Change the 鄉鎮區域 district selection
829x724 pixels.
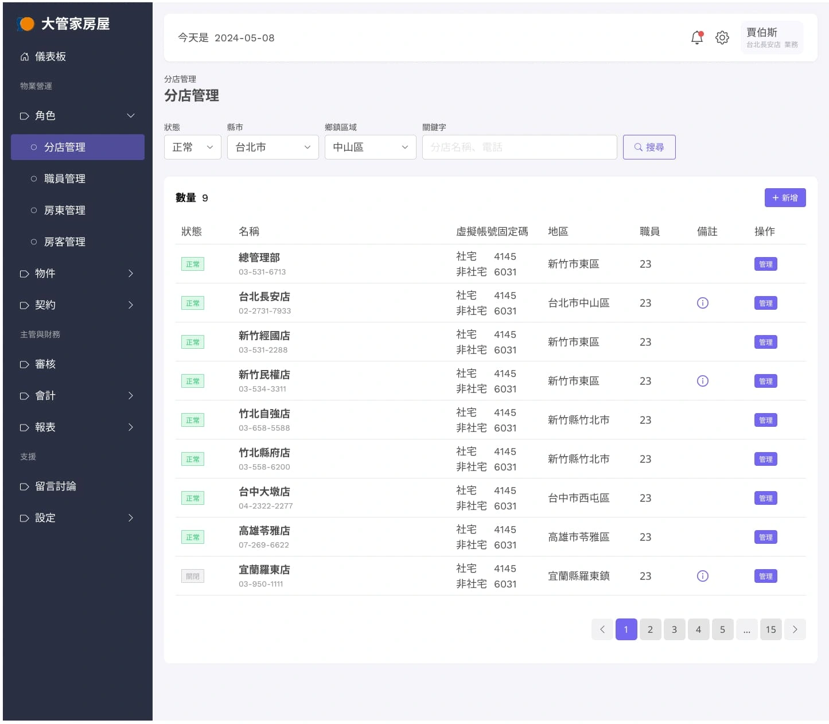click(370, 147)
